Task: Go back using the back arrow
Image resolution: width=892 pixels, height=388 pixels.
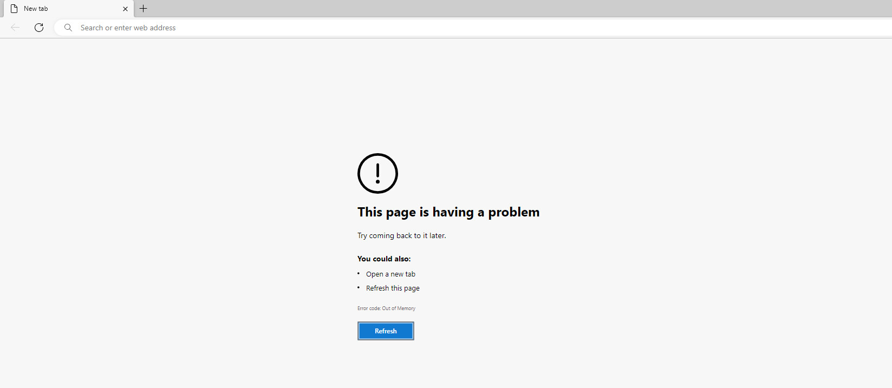Action: 15,28
